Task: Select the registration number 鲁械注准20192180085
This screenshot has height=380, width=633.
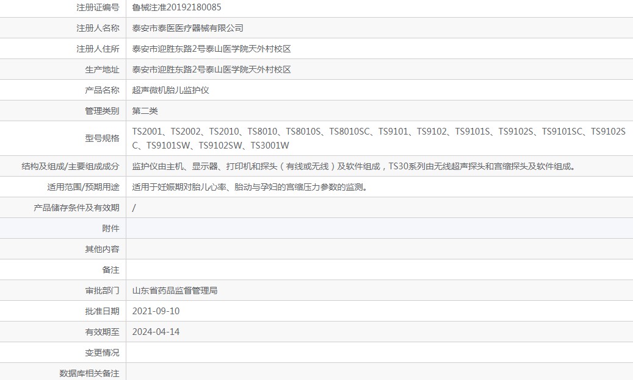Action: tap(176, 7)
